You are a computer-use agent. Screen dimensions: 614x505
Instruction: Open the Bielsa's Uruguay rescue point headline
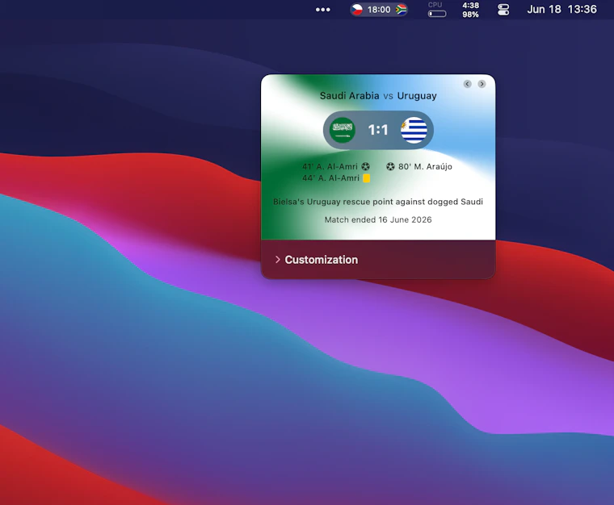point(378,202)
